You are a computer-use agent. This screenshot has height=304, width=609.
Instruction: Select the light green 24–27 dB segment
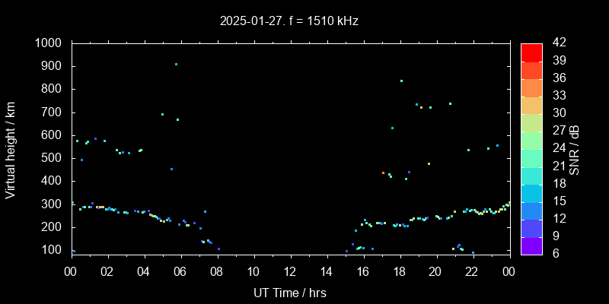click(531, 140)
